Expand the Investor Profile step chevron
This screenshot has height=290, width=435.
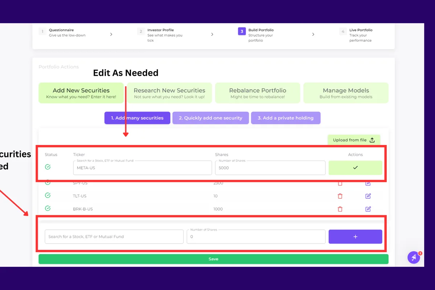point(212,34)
